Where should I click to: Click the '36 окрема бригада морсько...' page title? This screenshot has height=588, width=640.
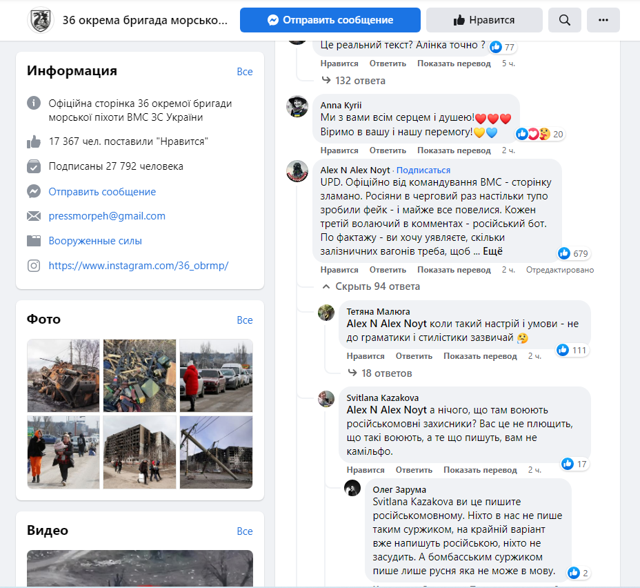(x=145, y=20)
